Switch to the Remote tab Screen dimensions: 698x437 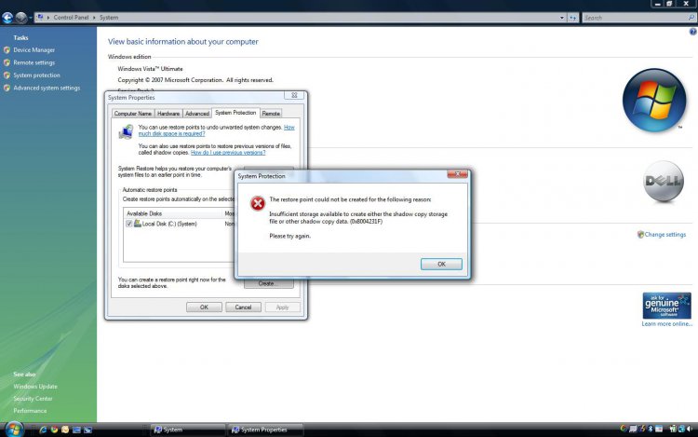click(x=271, y=114)
